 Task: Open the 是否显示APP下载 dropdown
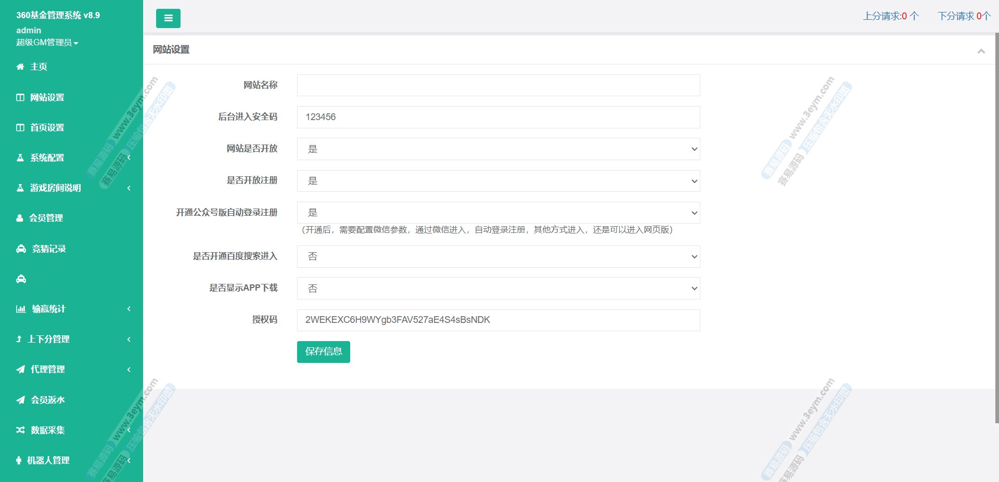click(x=498, y=289)
